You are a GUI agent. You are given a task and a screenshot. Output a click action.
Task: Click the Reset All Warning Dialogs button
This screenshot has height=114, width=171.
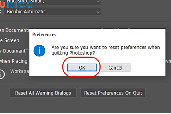(43, 93)
